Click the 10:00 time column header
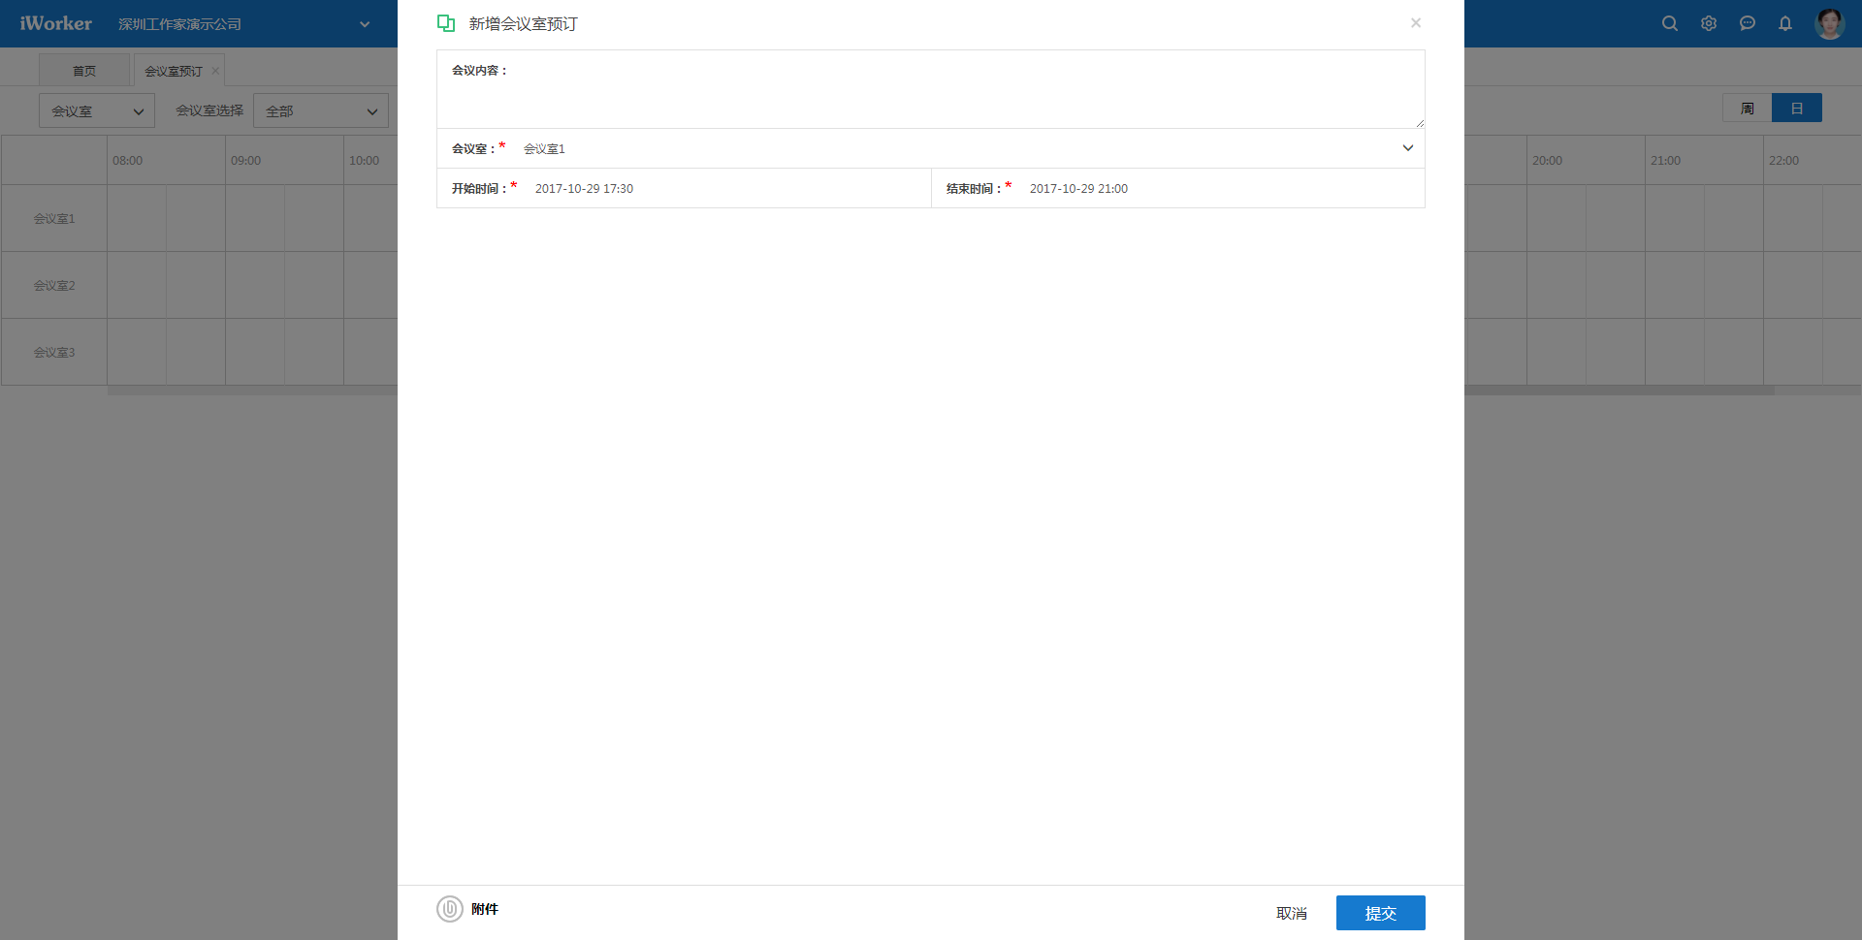 364,161
